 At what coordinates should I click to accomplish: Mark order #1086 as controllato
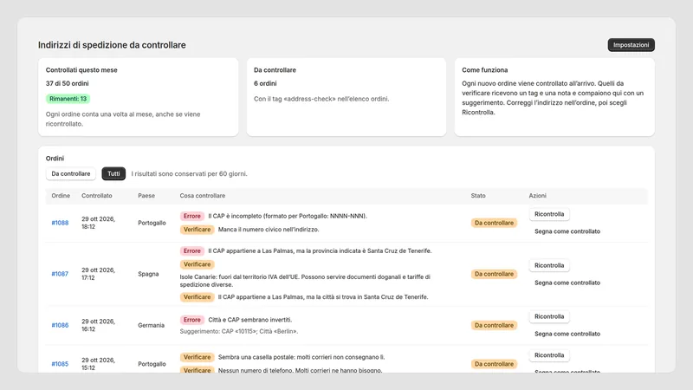coord(567,334)
